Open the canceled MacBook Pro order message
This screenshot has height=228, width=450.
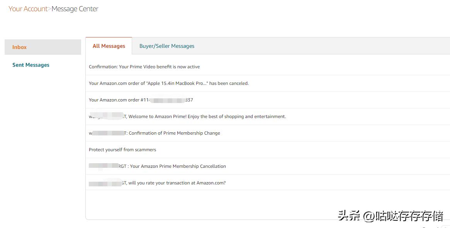(168, 83)
